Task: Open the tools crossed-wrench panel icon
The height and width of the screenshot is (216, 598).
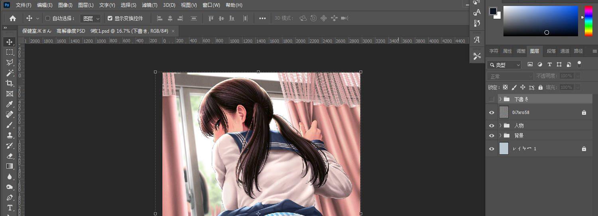Action: [x=477, y=56]
